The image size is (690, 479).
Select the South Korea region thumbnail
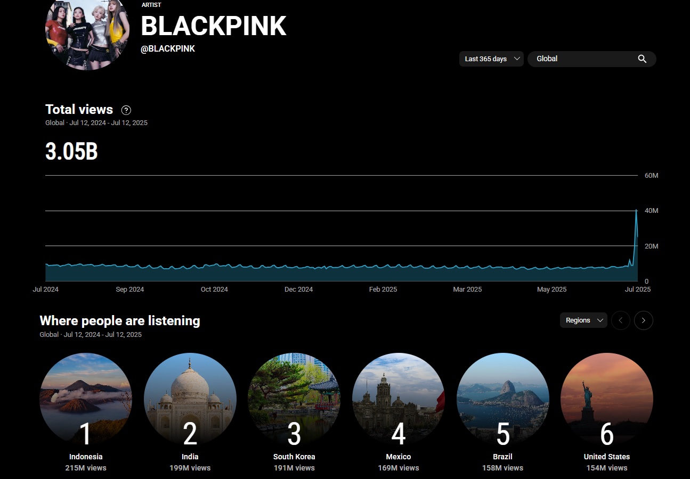(294, 399)
